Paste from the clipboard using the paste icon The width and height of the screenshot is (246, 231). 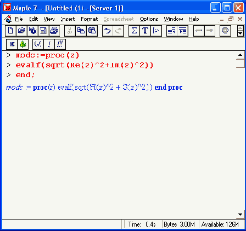click(92, 31)
